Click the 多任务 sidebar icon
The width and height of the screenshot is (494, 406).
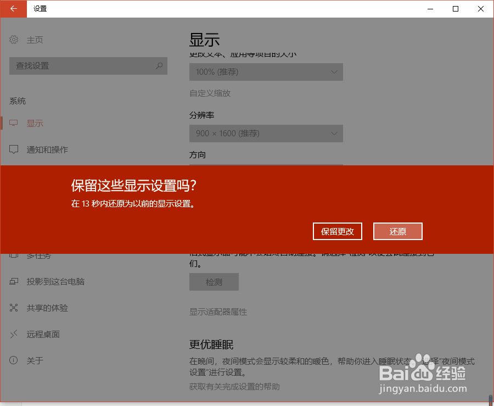13,255
